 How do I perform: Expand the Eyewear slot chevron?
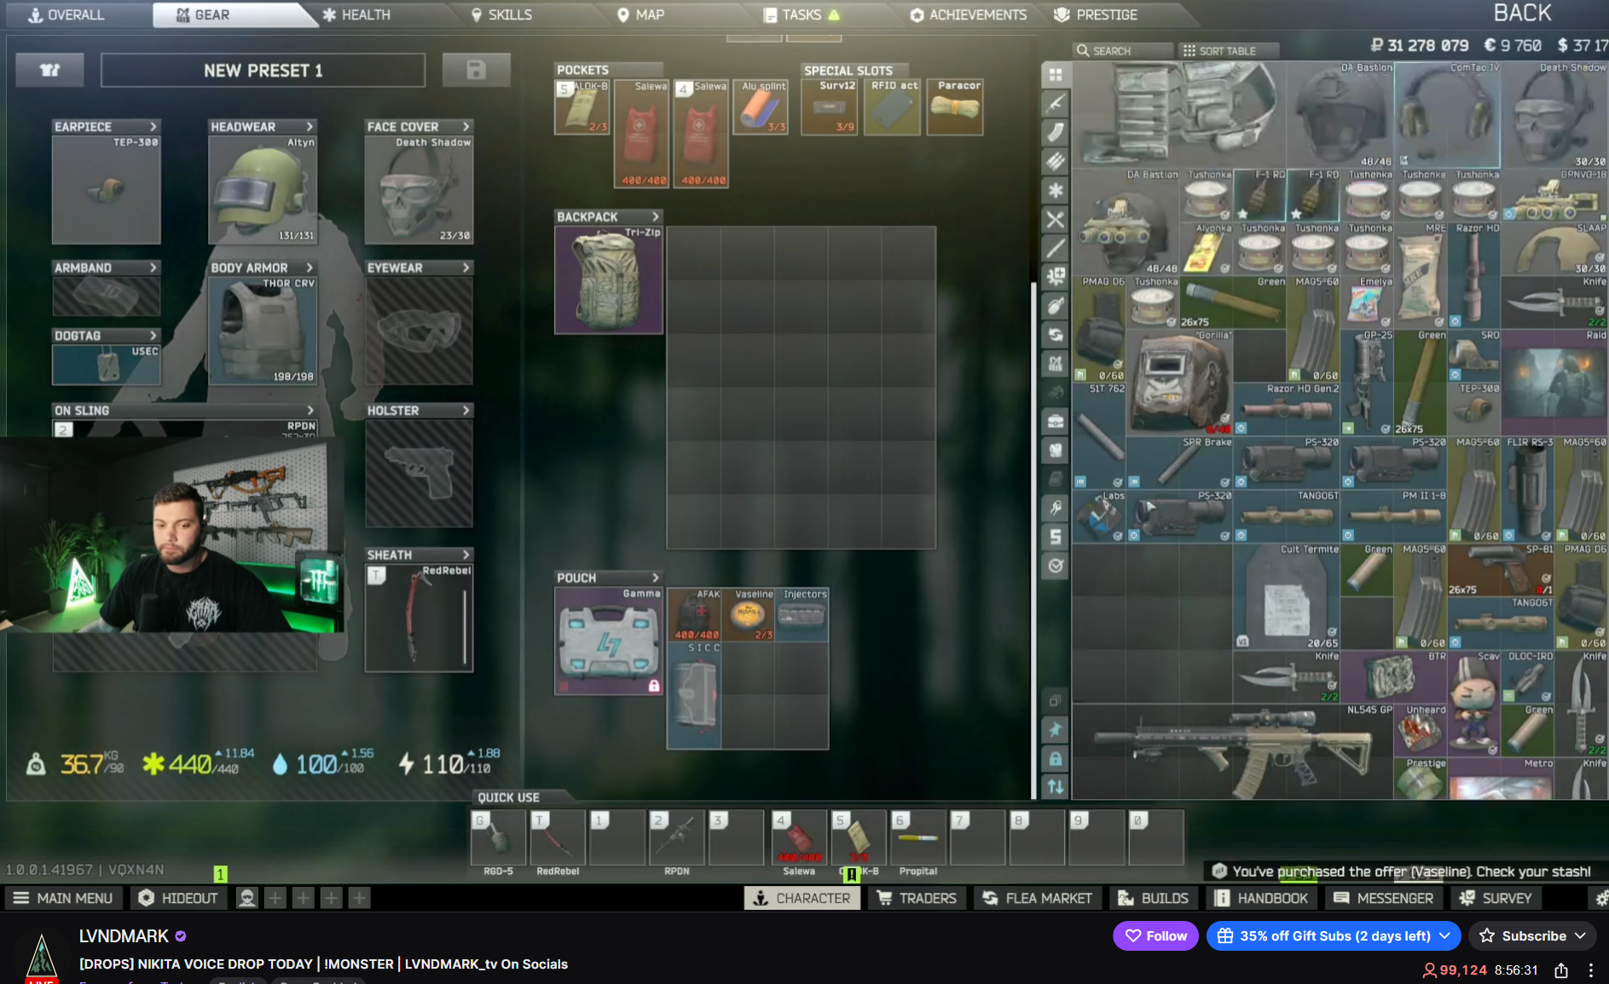466,268
